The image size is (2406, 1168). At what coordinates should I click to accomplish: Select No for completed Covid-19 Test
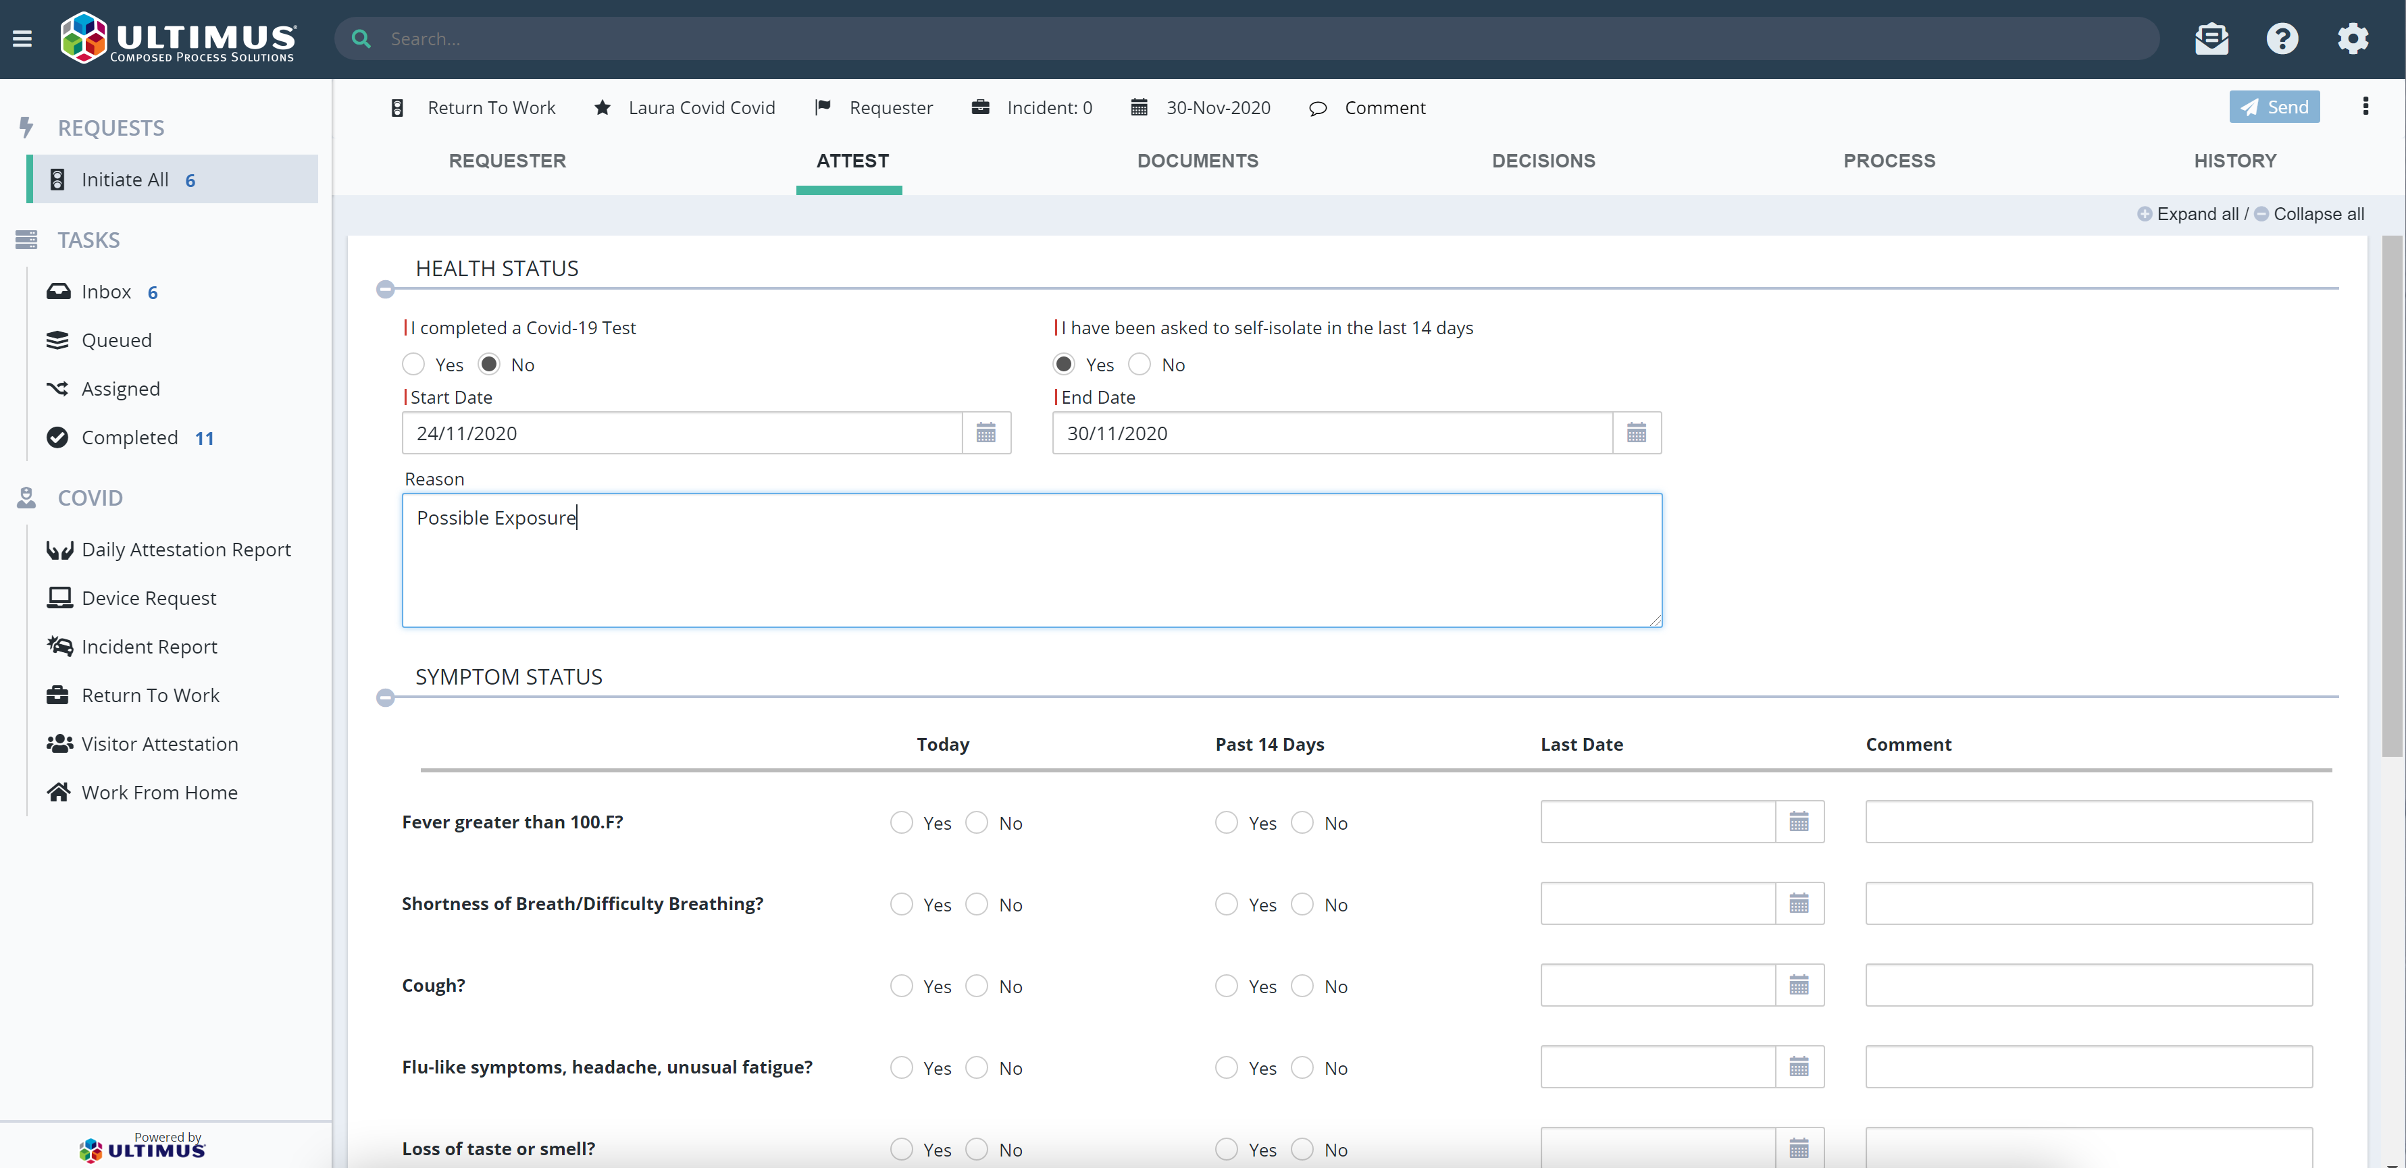(488, 364)
